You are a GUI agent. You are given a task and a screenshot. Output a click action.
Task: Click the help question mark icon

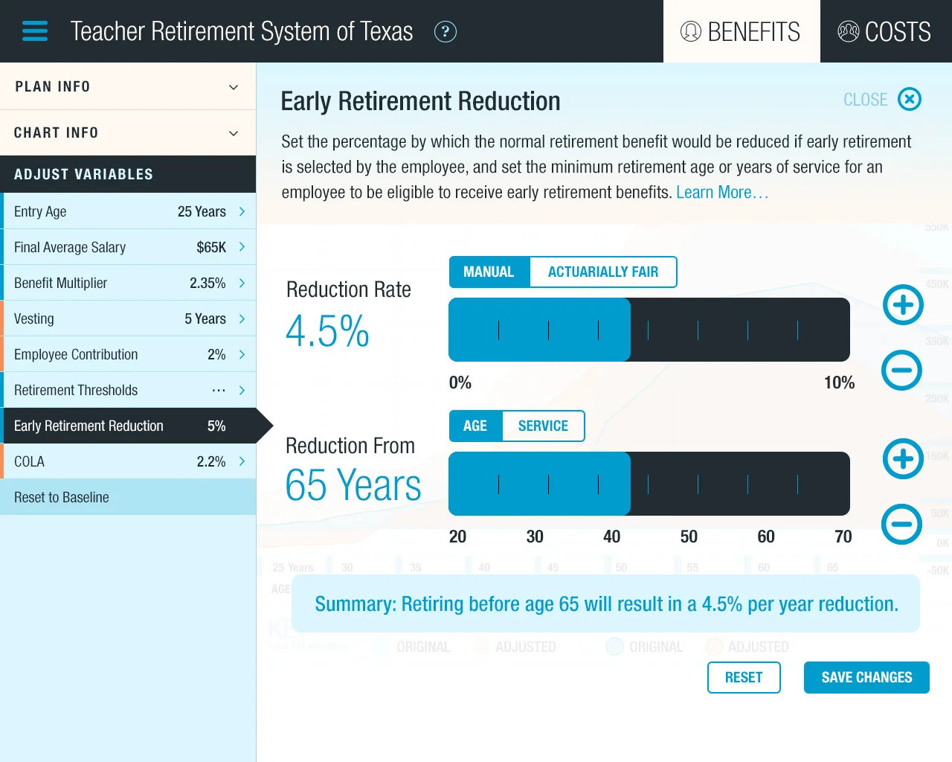pyautogui.click(x=446, y=31)
